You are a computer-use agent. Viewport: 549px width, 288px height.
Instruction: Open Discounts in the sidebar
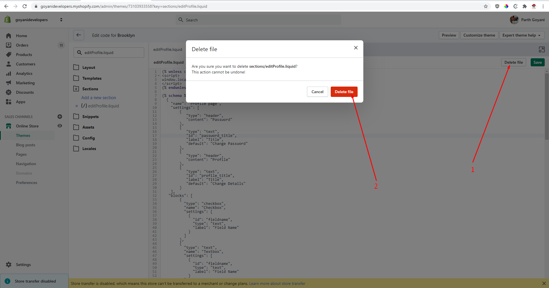(x=25, y=92)
